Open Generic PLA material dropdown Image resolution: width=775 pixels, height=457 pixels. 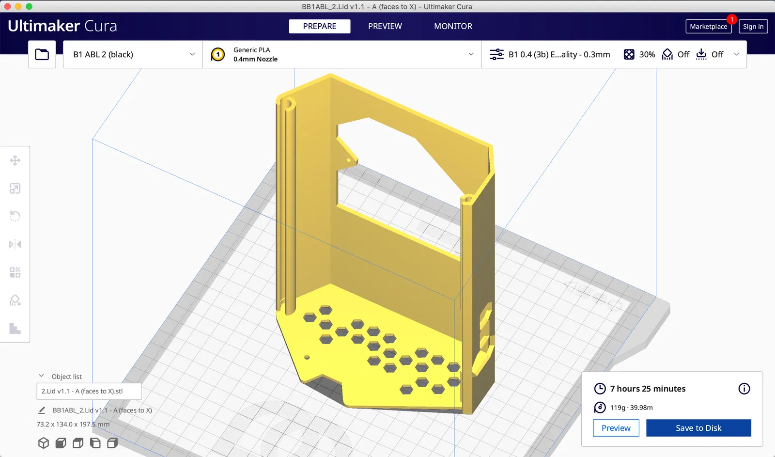[x=342, y=54]
